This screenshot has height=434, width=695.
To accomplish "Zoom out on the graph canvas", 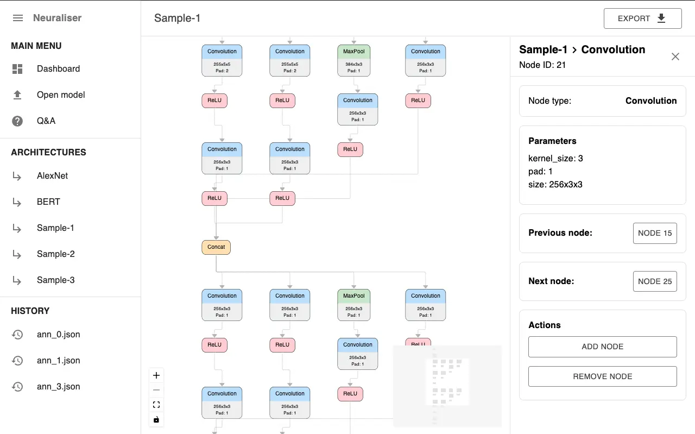I will [x=156, y=390].
